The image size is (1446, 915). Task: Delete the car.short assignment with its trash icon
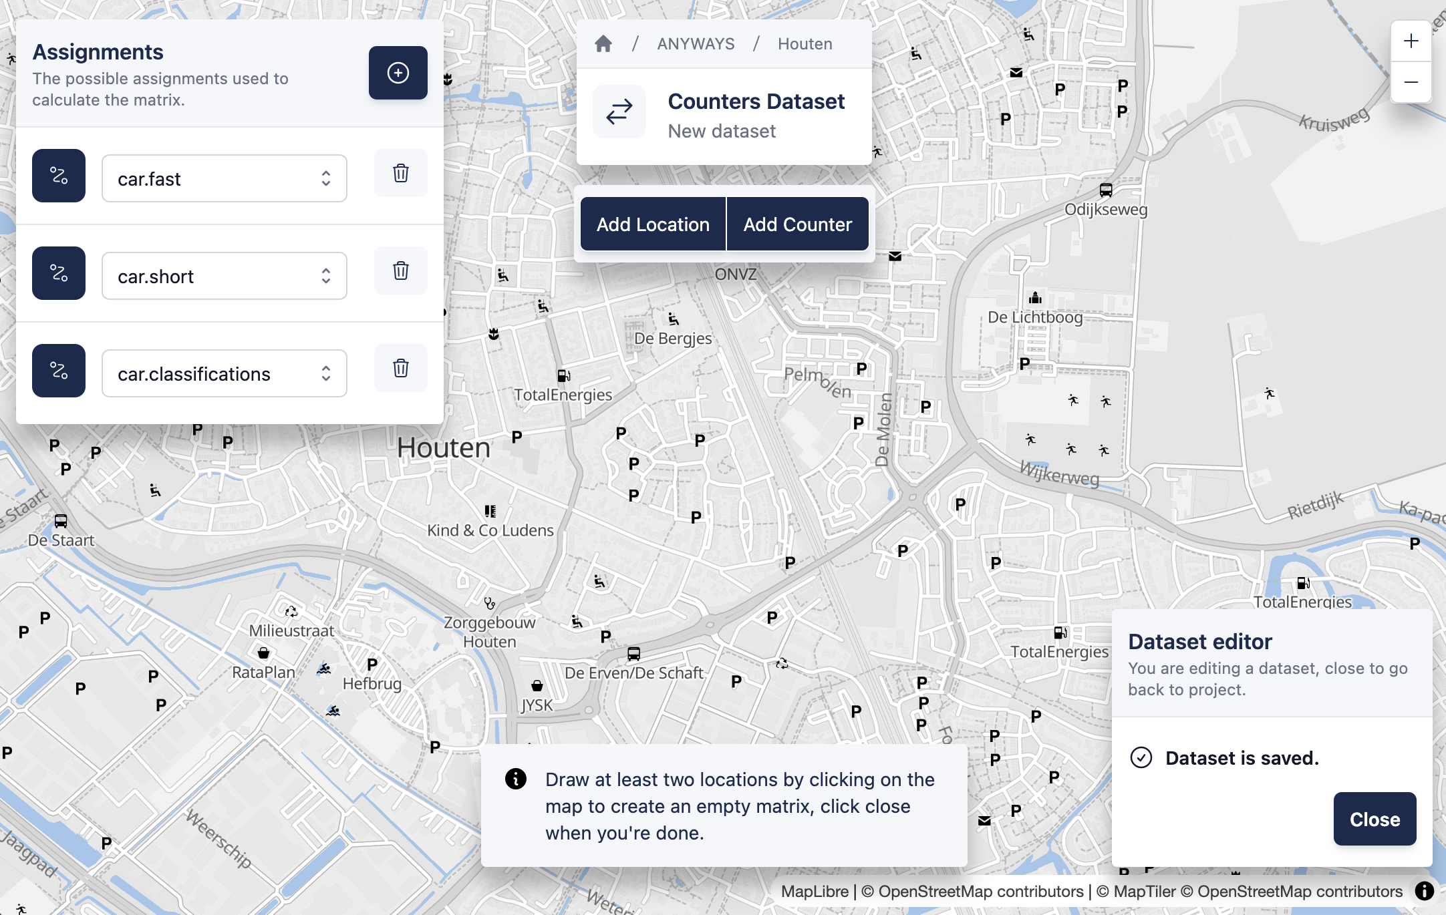(x=400, y=270)
